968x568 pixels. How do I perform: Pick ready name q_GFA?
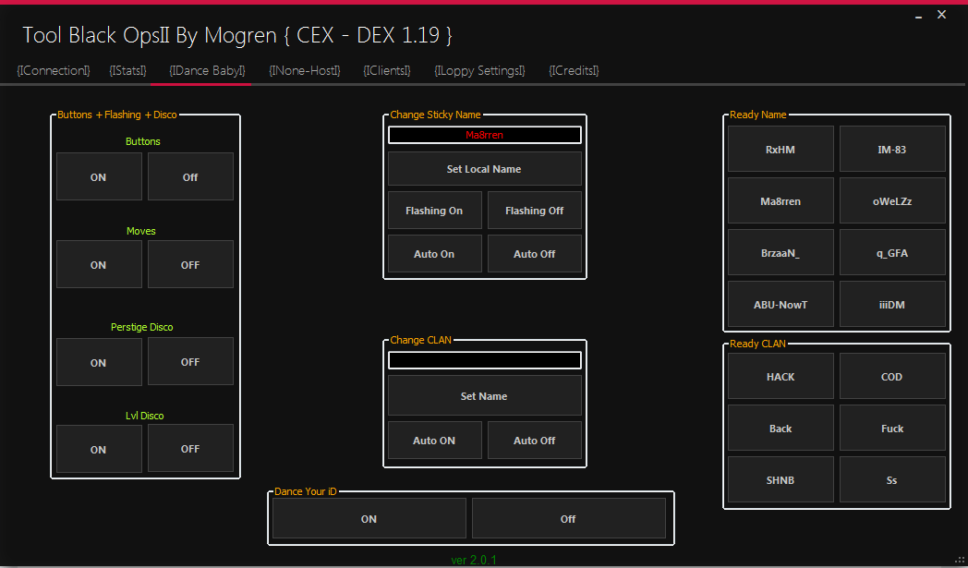[892, 252]
